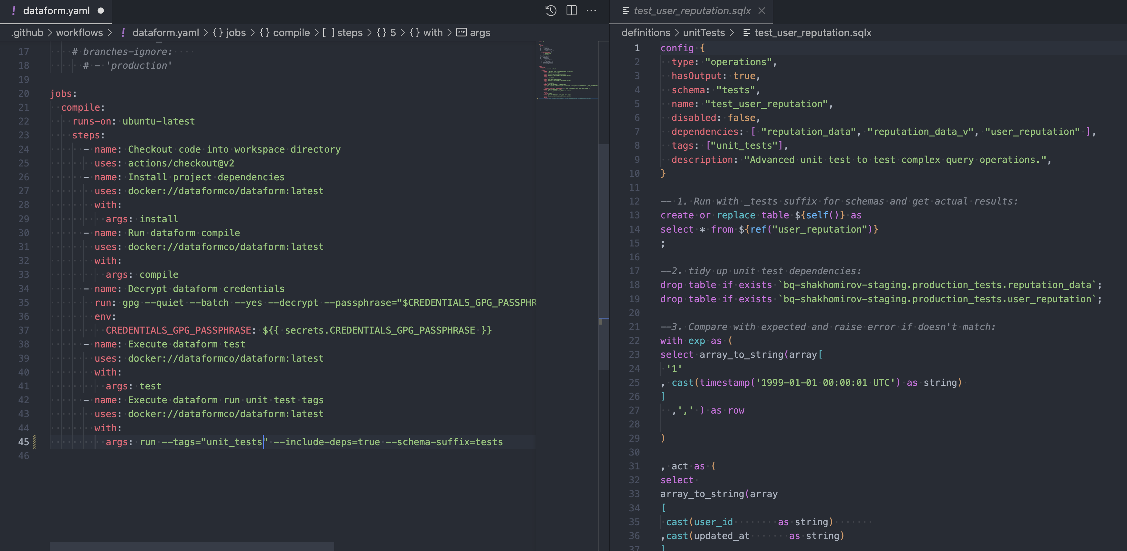
Task: Click the exclamation icon before dataform.yaml breadcrumb
Action: point(123,32)
